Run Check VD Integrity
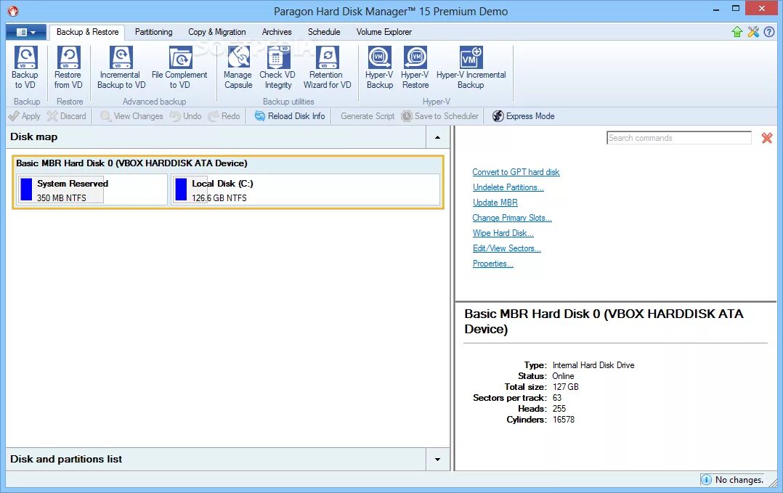 [x=277, y=68]
